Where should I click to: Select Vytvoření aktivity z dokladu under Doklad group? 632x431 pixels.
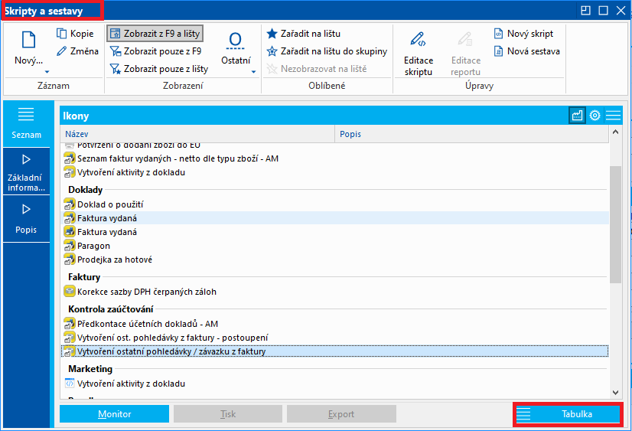click(334, 172)
